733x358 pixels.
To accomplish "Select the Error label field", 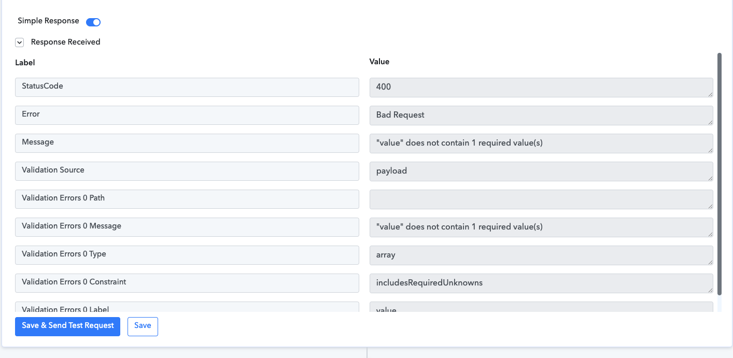I will click(187, 115).
